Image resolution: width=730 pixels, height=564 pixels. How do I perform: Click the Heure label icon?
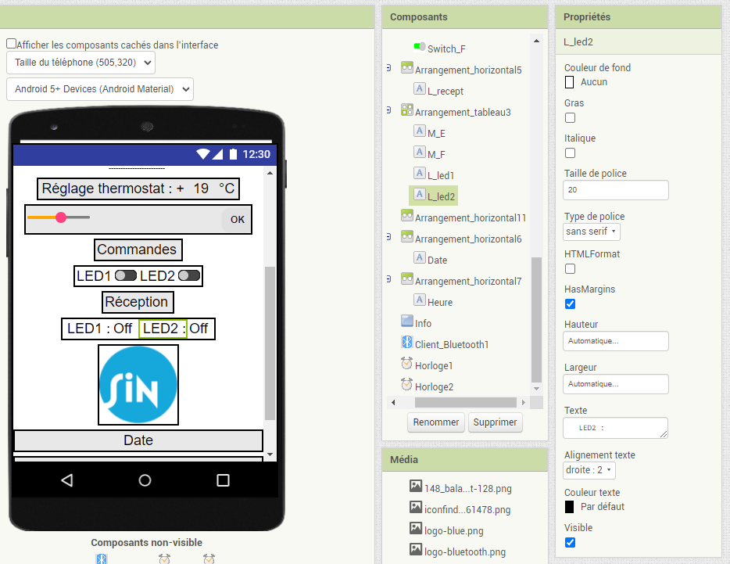click(420, 300)
